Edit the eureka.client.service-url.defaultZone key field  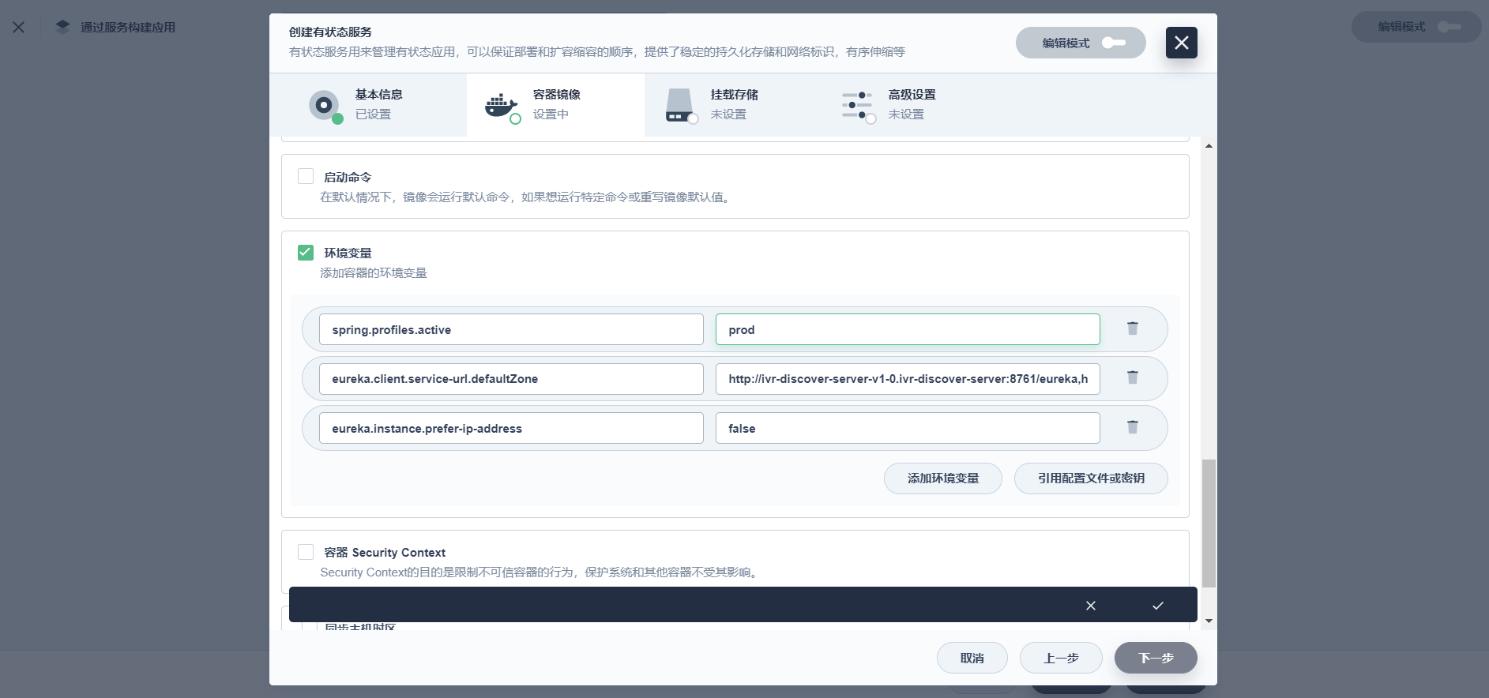coord(511,379)
